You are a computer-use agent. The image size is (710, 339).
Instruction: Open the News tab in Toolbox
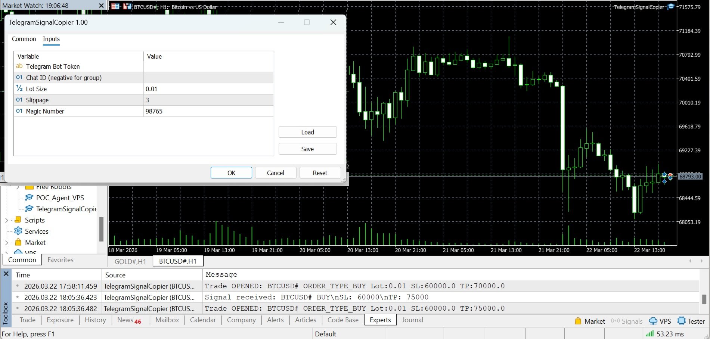129,320
